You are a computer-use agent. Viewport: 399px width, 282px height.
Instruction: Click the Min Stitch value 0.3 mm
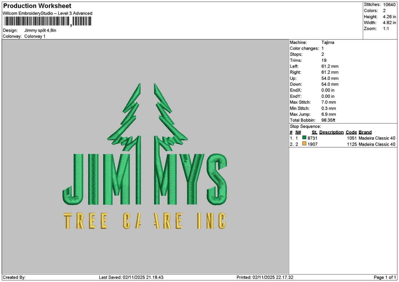tap(329, 108)
